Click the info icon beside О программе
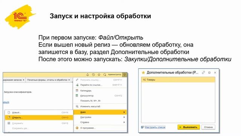Image resolution: width=241 pixels, height=136 pixels. pos(77,128)
